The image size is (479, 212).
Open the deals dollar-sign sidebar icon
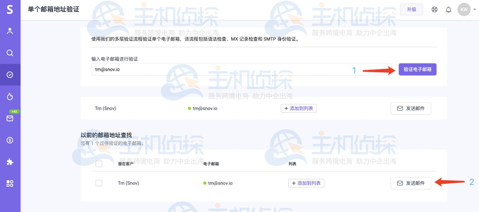pos(10,140)
